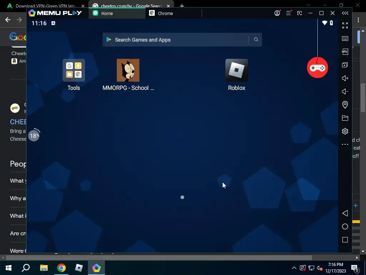Click the magnifier search icon in MEmu

[x=256, y=39]
